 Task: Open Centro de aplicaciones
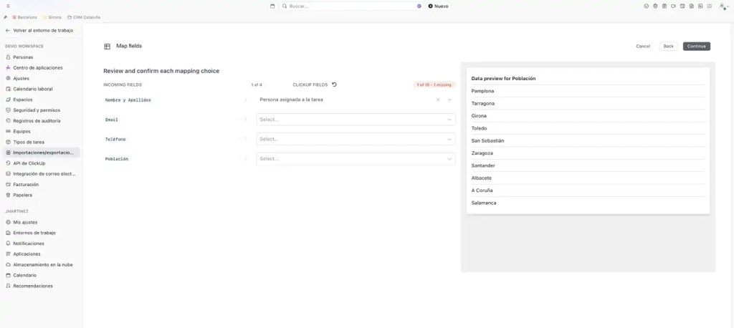pos(37,68)
